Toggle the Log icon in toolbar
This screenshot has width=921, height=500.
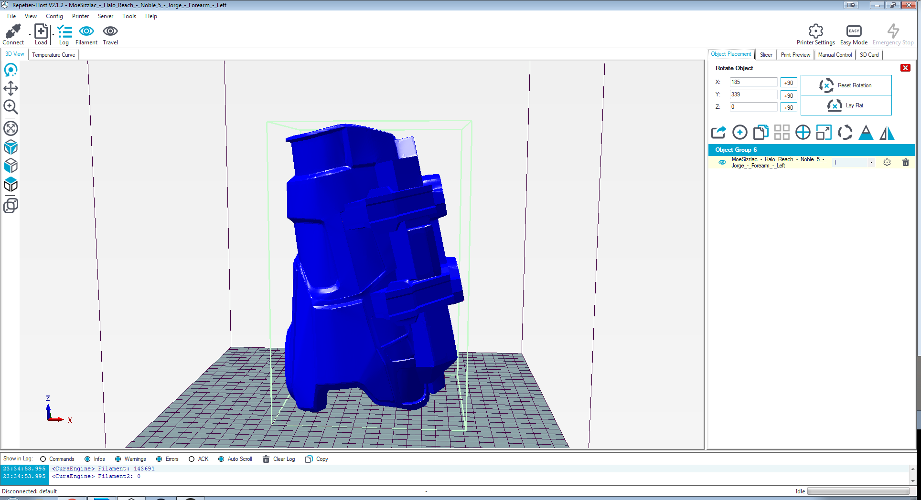[64, 31]
